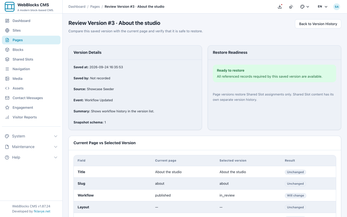Click the Media image icon

[x=7, y=78]
